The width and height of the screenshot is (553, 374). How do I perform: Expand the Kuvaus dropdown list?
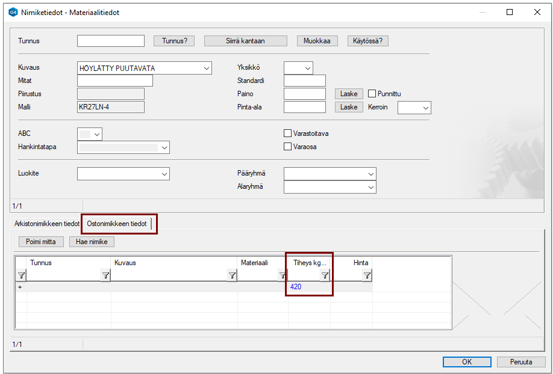coord(207,68)
